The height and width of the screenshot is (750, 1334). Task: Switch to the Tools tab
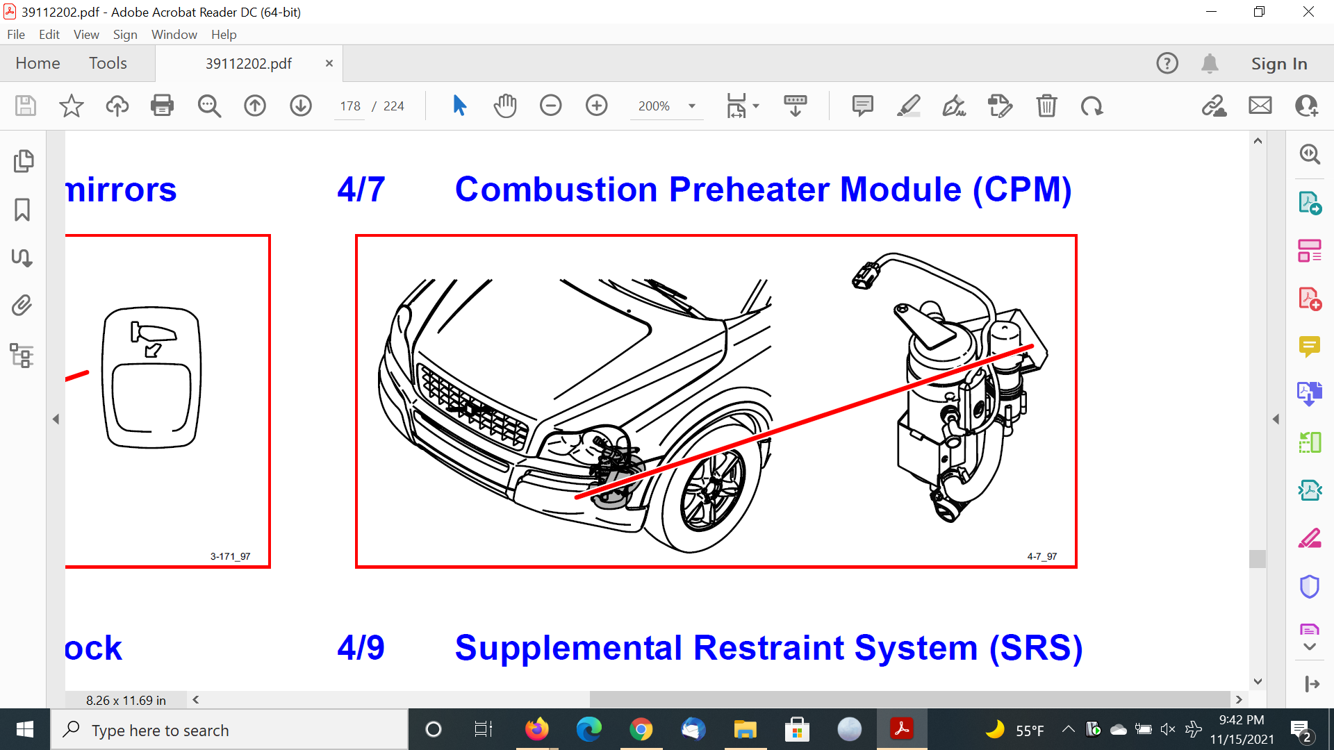coord(108,63)
